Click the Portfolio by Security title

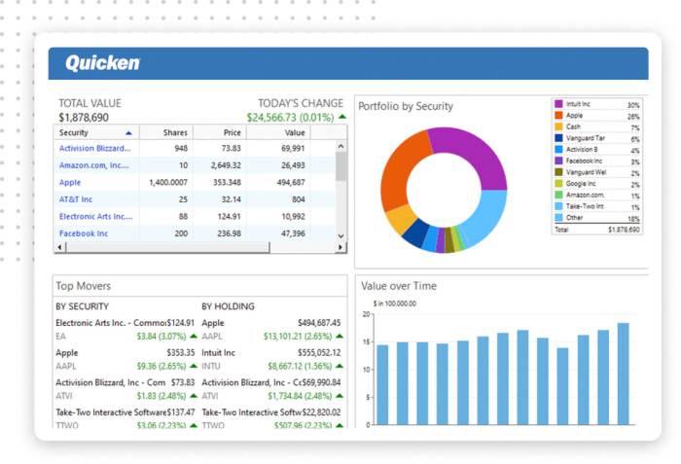tap(406, 106)
